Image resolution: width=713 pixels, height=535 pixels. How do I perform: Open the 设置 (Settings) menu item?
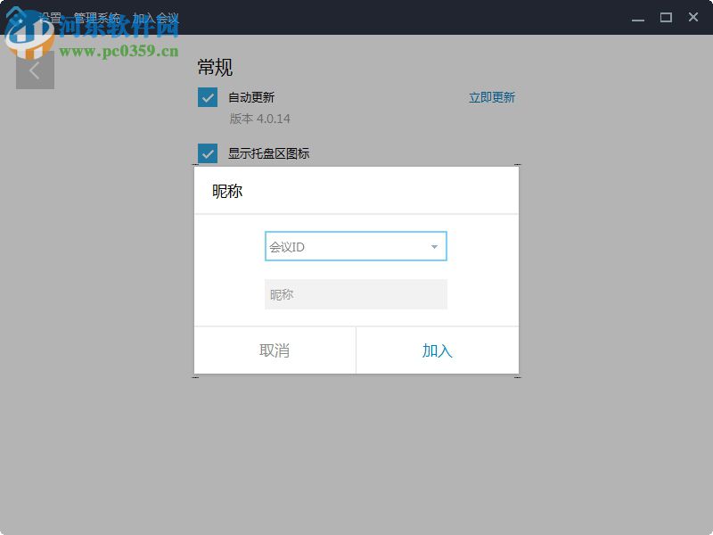tap(51, 13)
